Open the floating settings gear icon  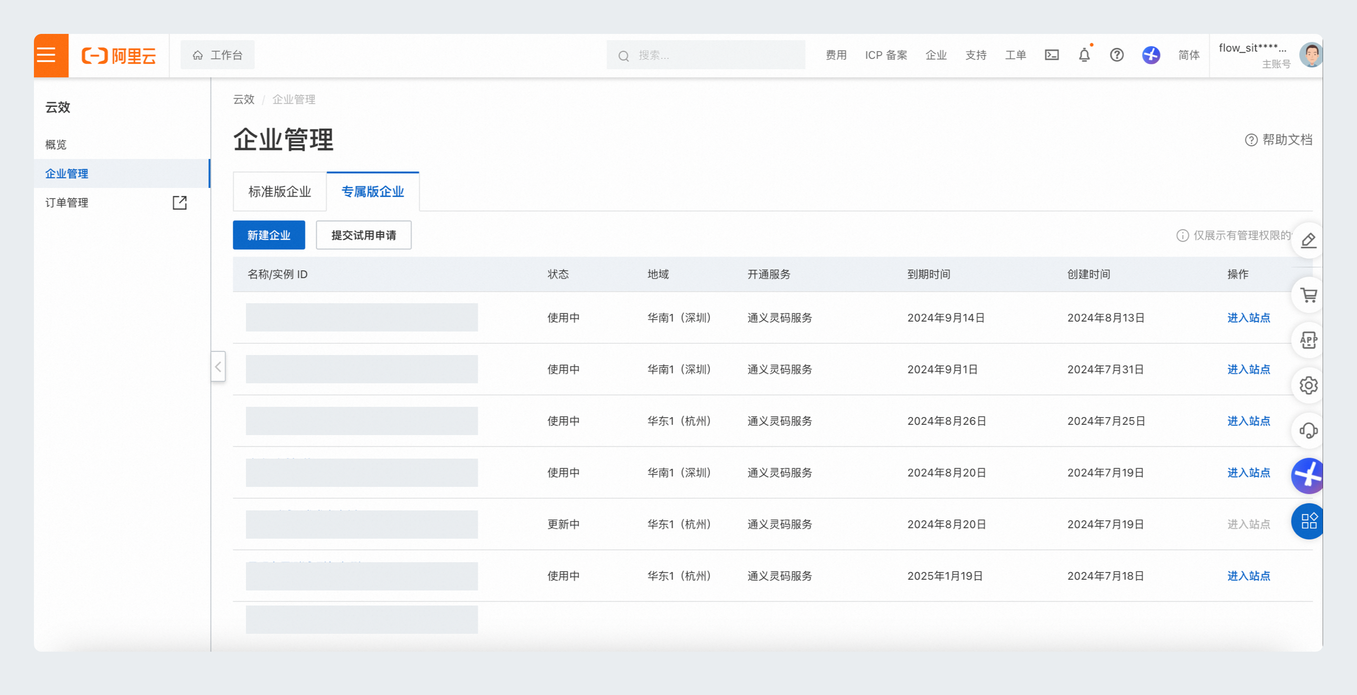1308,386
